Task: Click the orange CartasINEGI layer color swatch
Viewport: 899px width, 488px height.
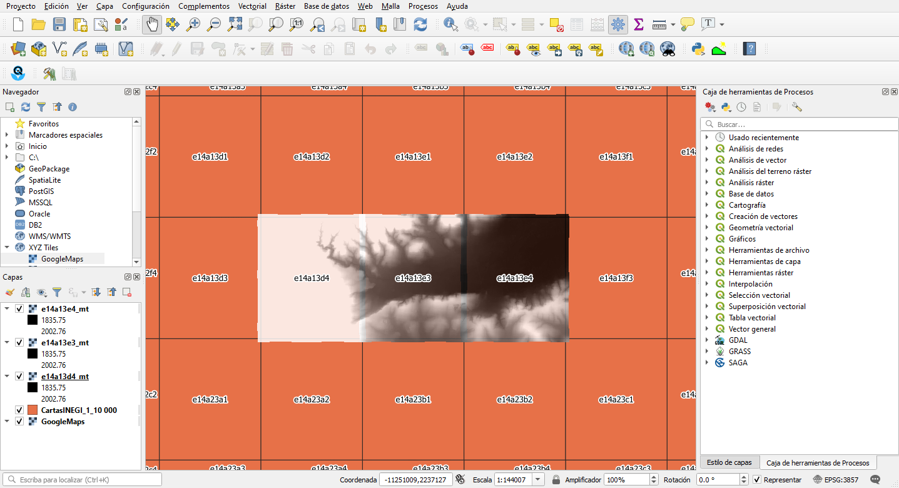Action: pos(33,410)
